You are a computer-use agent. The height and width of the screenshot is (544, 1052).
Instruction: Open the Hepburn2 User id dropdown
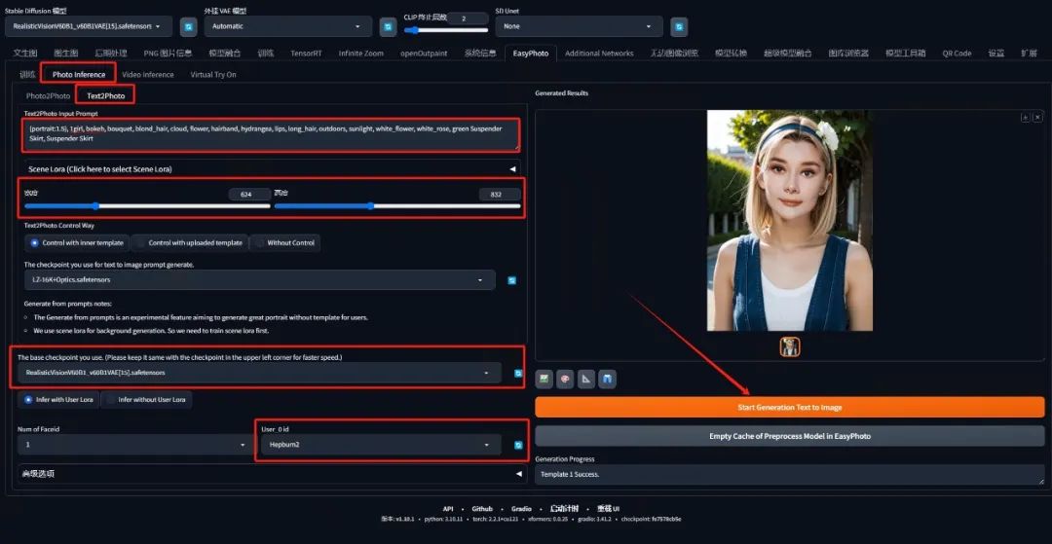pyautogui.click(x=381, y=444)
